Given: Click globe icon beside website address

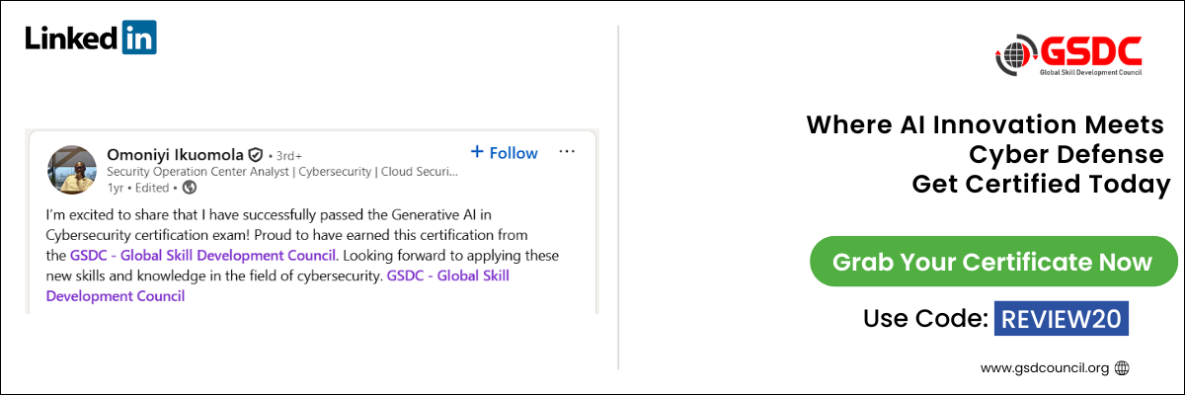Looking at the screenshot, I should click(1121, 368).
